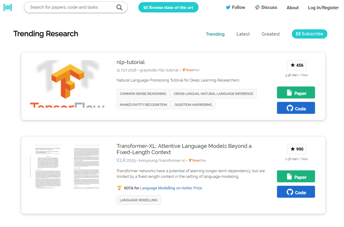
Task: Select the LANGUAGE MODELLING tag
Action: click(x=139, y=200)
